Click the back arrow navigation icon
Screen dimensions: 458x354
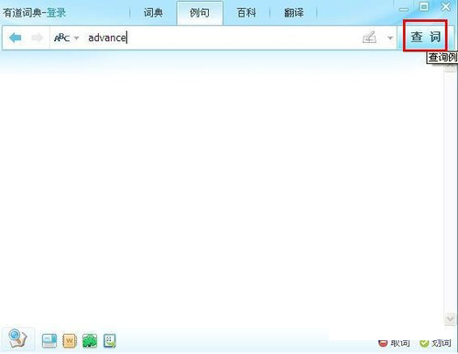pyautogui.click(x=16, y=38)
